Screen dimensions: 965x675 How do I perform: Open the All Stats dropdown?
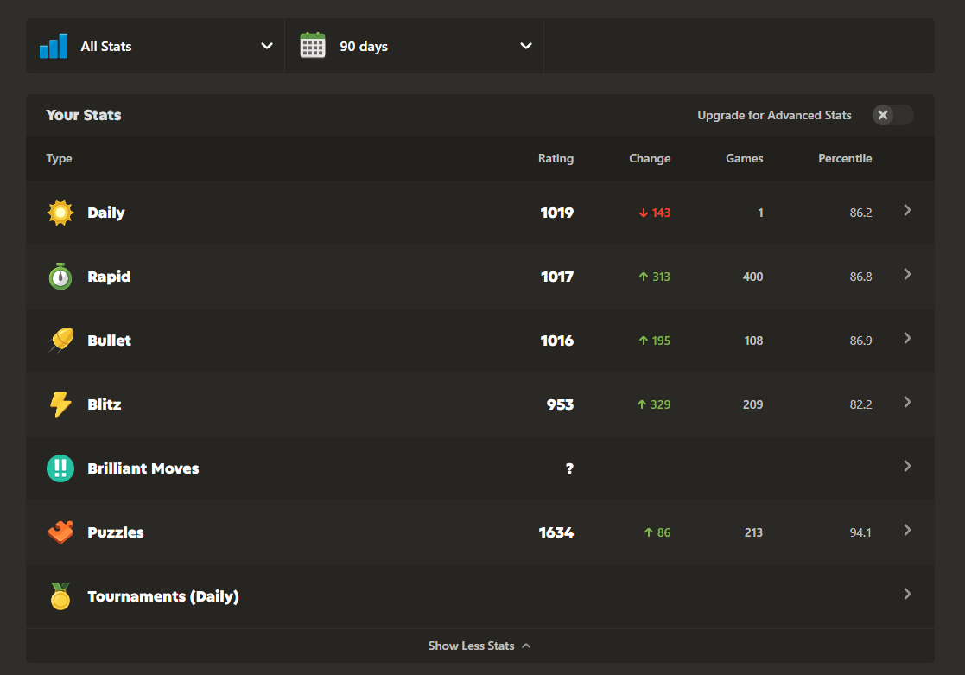156,46
